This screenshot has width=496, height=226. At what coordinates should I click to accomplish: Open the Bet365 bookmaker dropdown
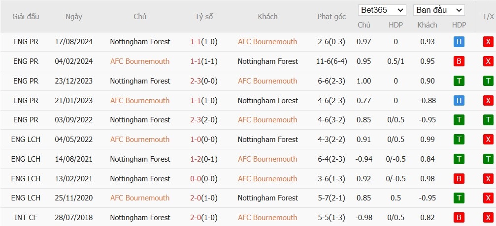[382, 10]
